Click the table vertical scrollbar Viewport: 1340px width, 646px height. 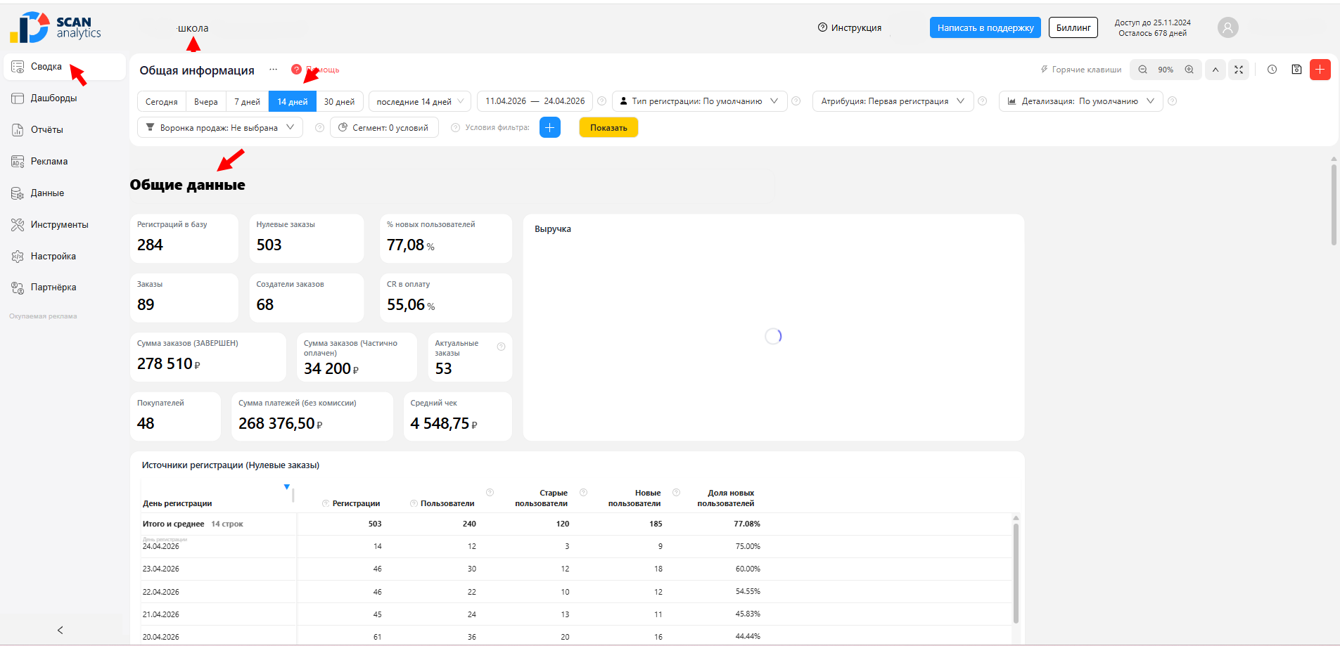pyautogui.click(x=1016, y=573)
